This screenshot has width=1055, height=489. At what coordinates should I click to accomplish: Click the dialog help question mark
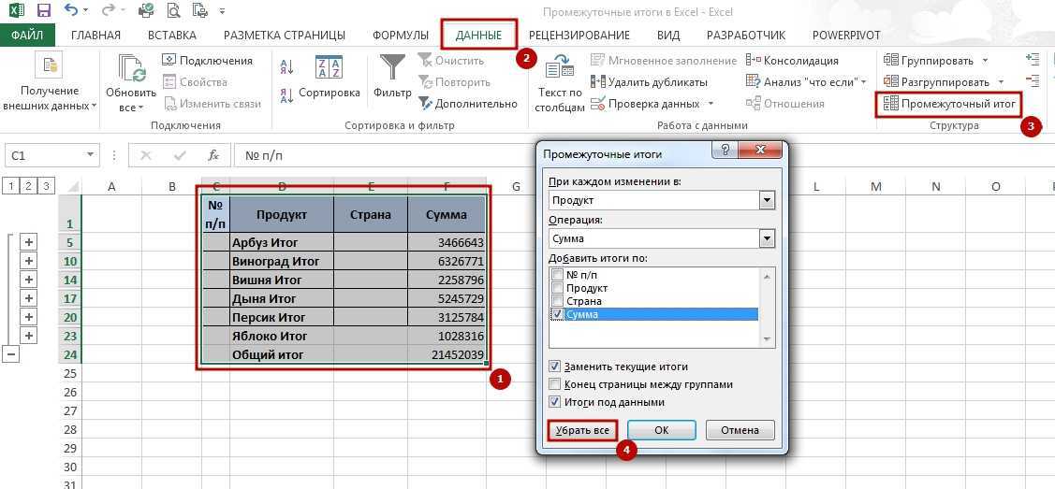725,150
